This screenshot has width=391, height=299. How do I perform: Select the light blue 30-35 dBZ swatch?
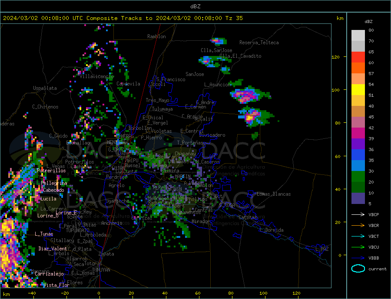coord(358,166)
